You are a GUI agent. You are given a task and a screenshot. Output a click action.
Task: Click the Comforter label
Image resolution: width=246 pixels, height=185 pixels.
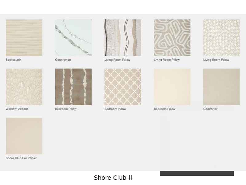210,109
